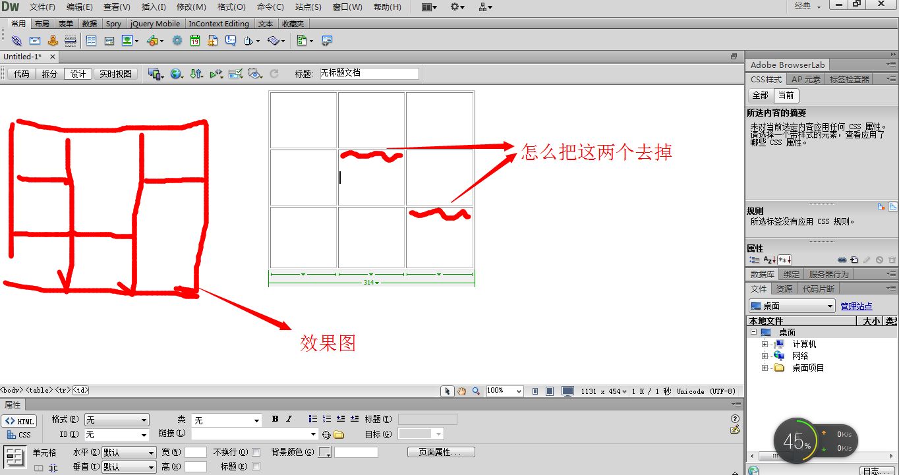The image size is (899, 475).
Task: Click the 页面属性 button
Action: 441,453
